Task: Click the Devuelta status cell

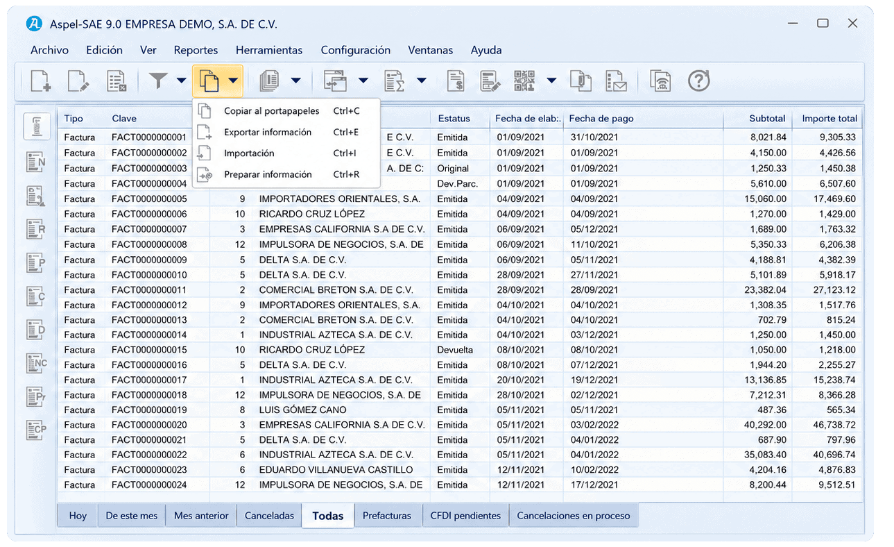Action: [x=455, y=350]
